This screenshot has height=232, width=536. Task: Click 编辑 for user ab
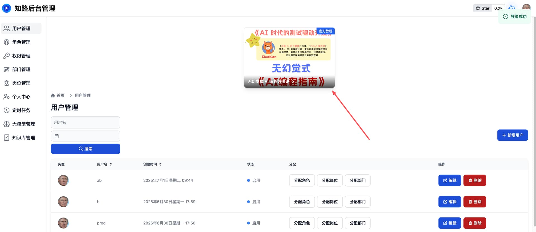click(450, 180)
